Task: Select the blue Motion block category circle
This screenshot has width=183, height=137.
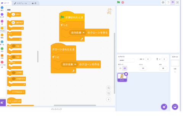Action: coord(2,8)
